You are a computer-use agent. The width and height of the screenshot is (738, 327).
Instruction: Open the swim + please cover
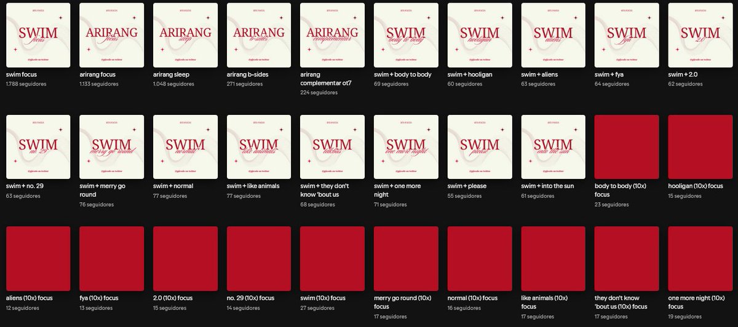(480, 147)
